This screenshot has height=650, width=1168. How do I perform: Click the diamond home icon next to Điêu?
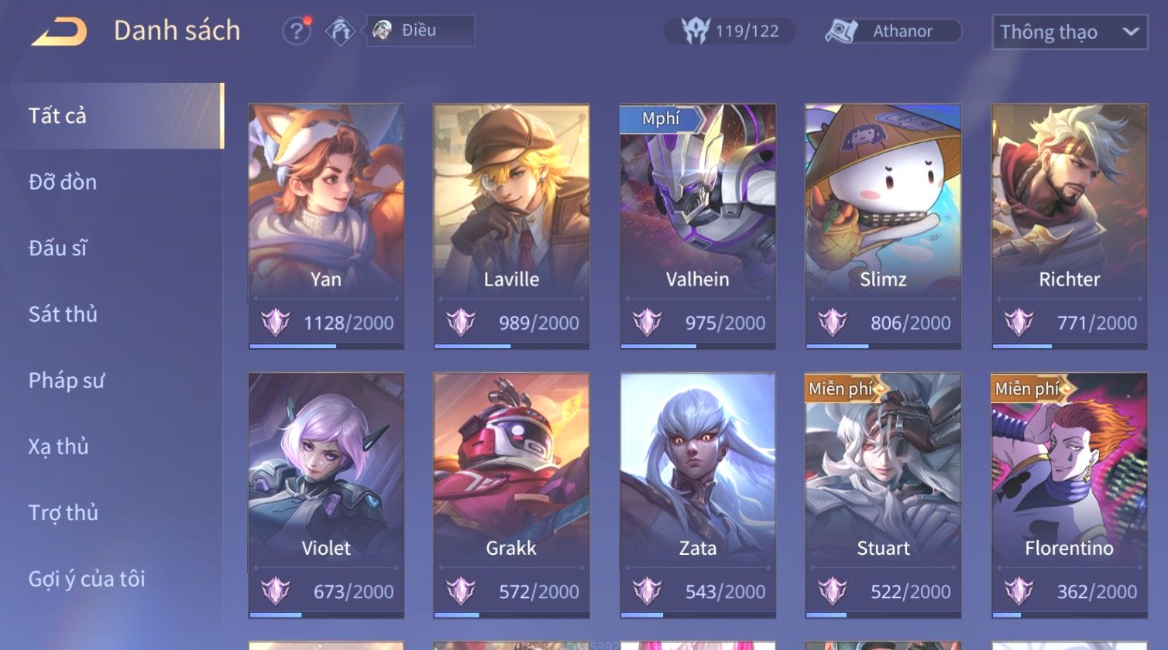[x=340, y=31]
